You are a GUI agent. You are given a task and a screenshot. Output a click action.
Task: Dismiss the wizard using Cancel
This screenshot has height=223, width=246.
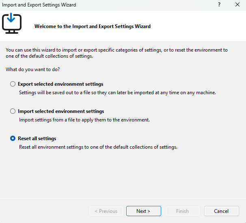[221, 211]
